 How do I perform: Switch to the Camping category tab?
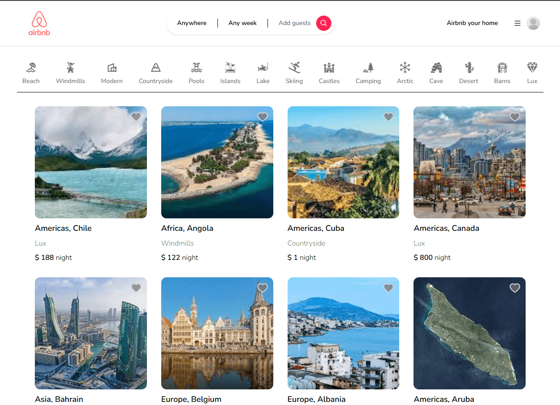pos(368,73)
